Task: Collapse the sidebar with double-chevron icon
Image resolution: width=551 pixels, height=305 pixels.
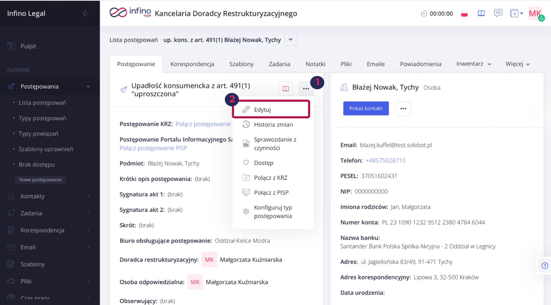Action: tap(86, 14)
